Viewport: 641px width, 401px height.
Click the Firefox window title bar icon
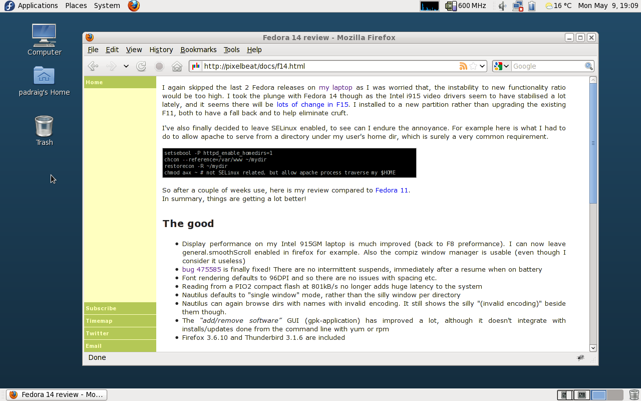pos(90,37)
